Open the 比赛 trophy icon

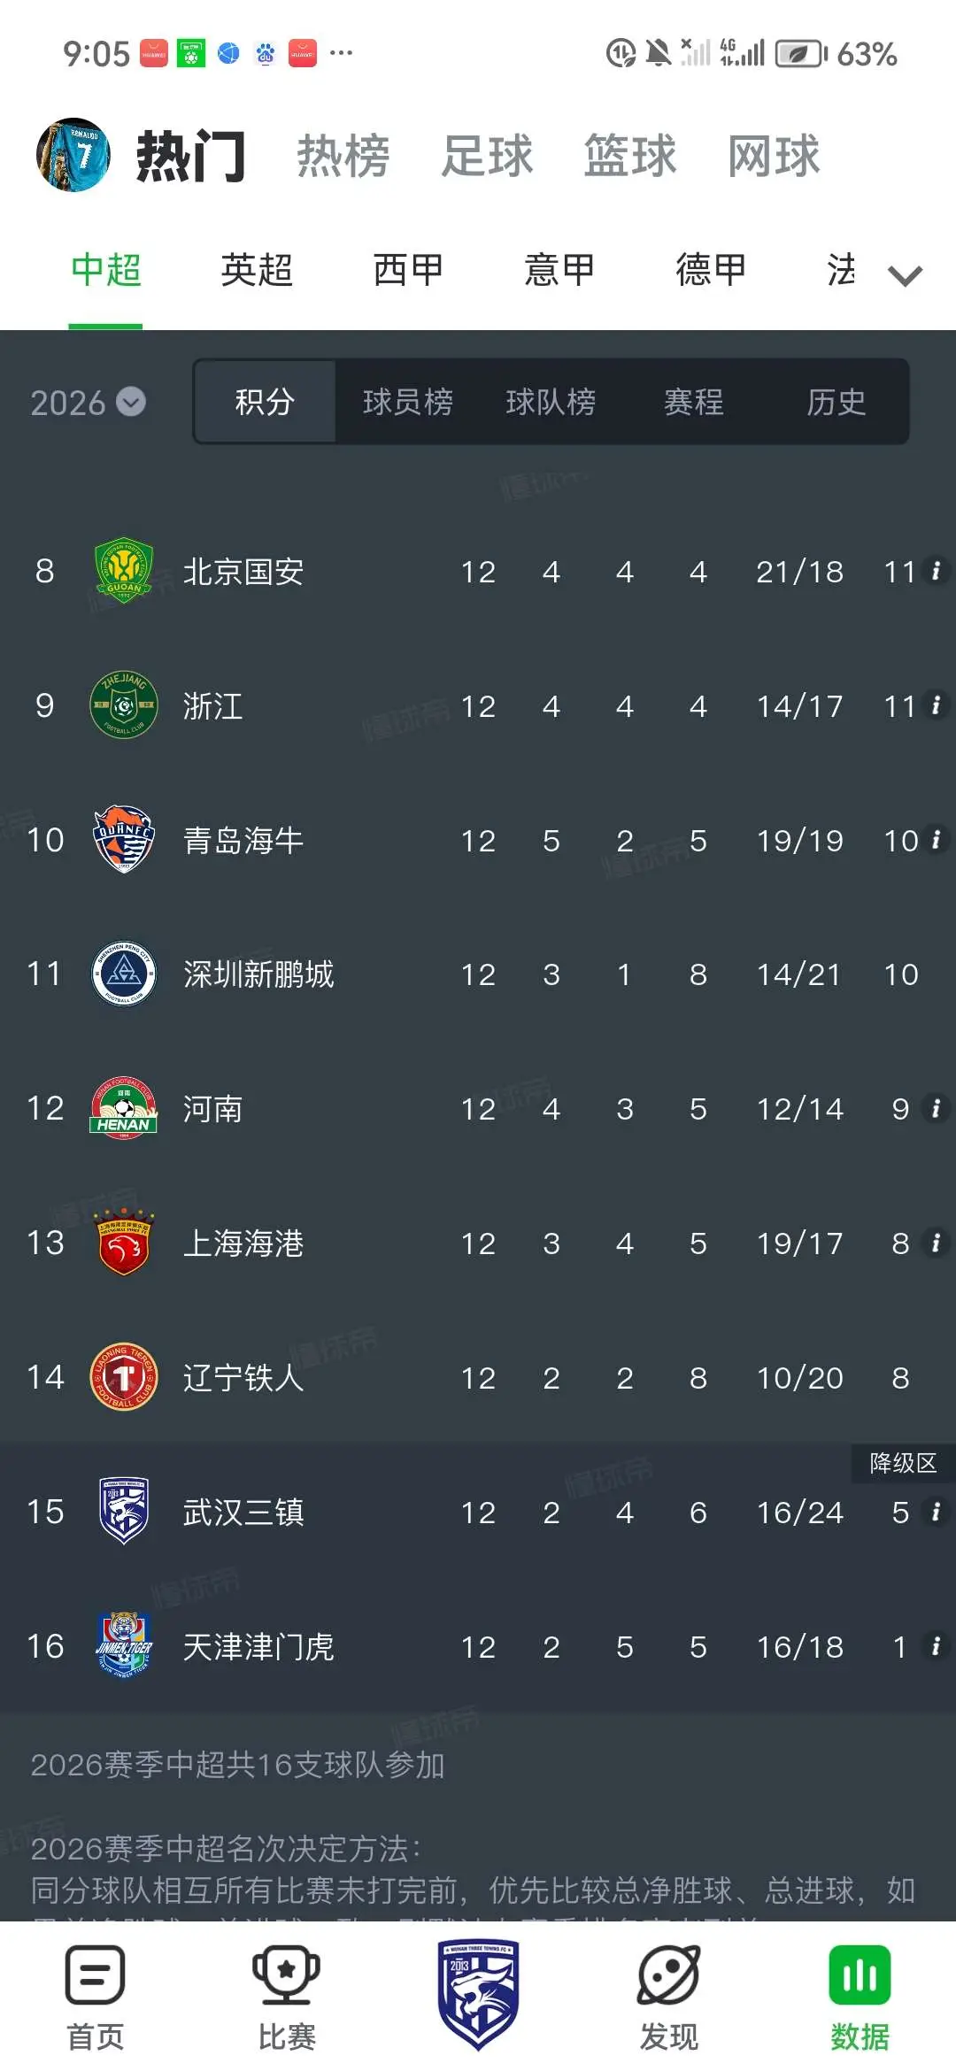286,1974
